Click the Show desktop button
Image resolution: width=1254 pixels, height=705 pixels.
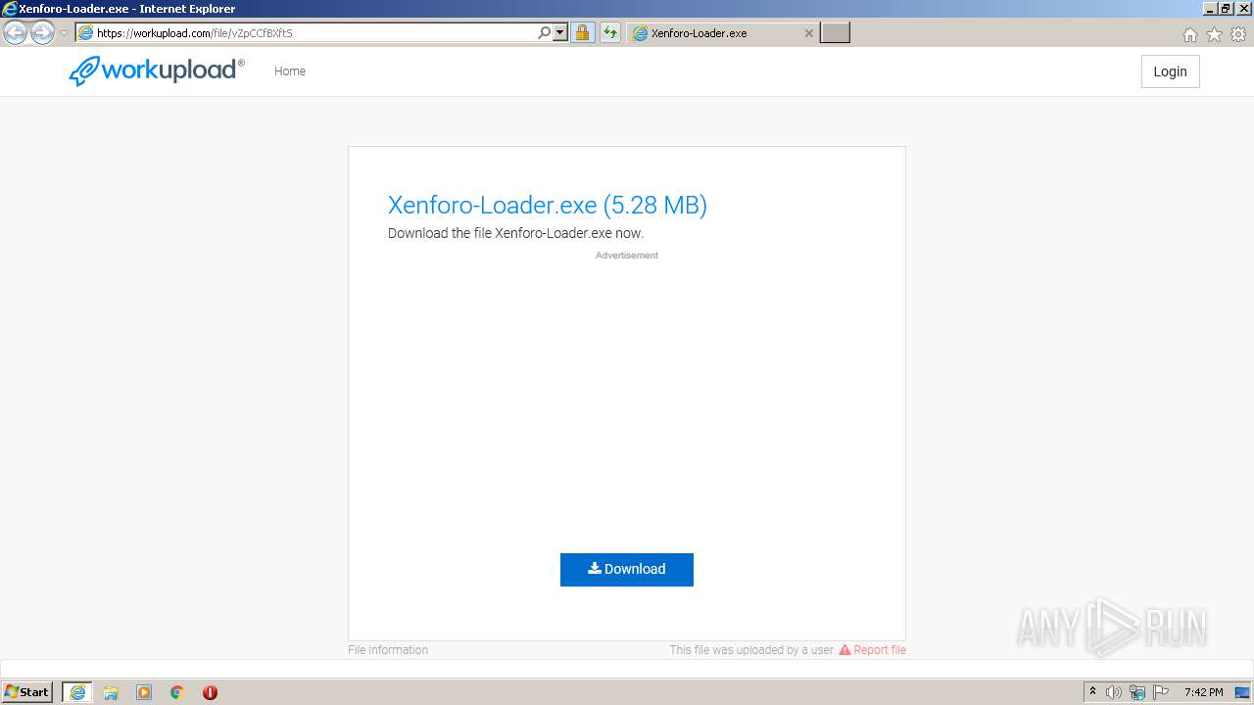pyautogui.click(x=1243, y=692)
